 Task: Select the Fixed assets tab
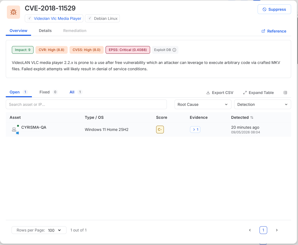tap(48, 92)
